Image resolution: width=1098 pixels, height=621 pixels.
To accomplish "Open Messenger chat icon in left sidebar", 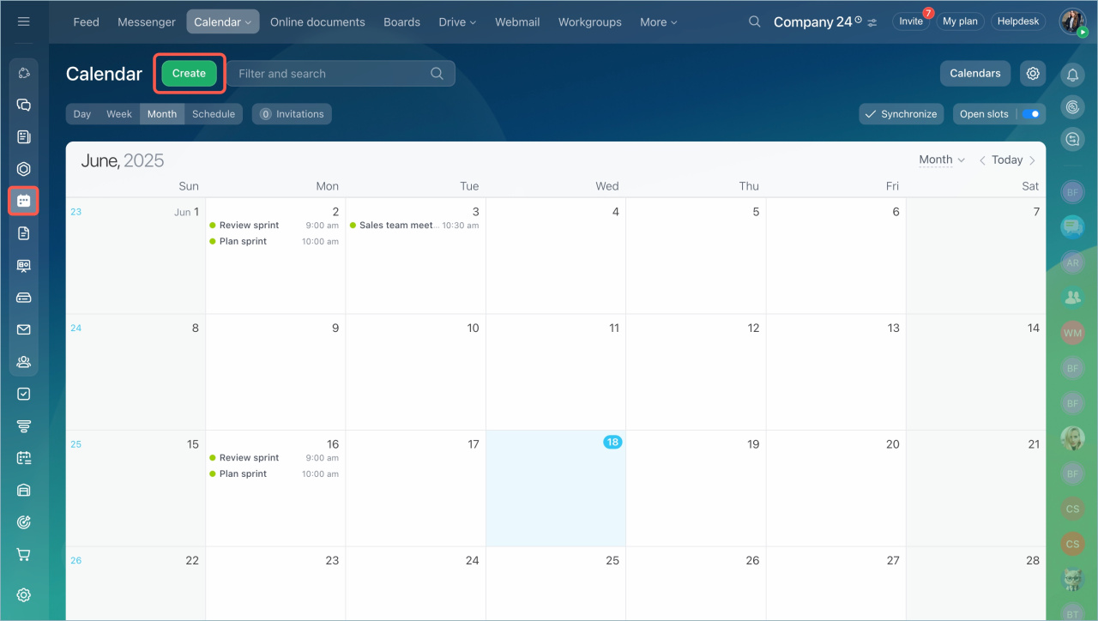I will point(24,106).
